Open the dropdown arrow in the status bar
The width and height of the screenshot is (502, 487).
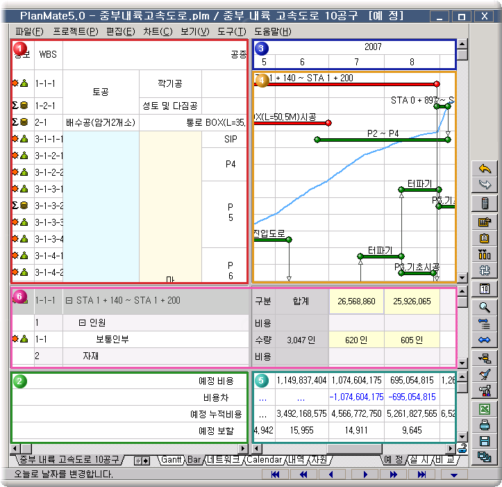[454, 474]
